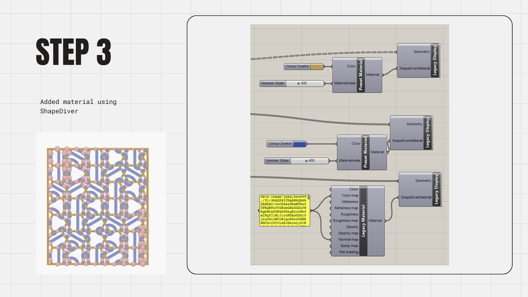Select the middle Legacy Display component
The image size is (528, 297).
click(x=427, y=133)
